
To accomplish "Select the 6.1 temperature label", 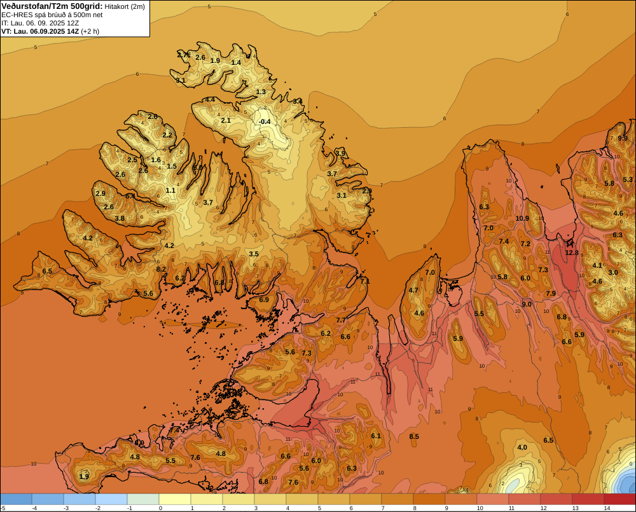I will [x=376, y=436].
